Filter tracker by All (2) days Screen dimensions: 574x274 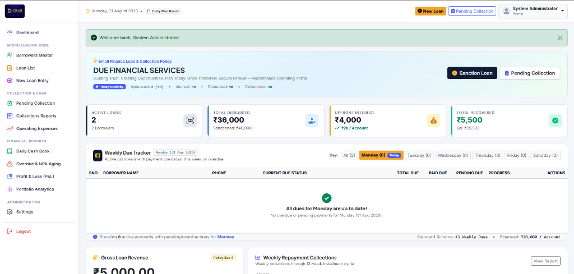(x=349, y=155)
